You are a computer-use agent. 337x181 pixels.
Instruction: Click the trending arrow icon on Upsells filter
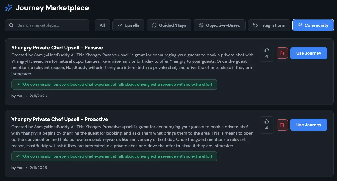(120, 25)
